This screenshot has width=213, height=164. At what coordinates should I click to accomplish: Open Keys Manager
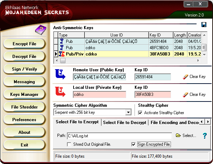point(24,94)
